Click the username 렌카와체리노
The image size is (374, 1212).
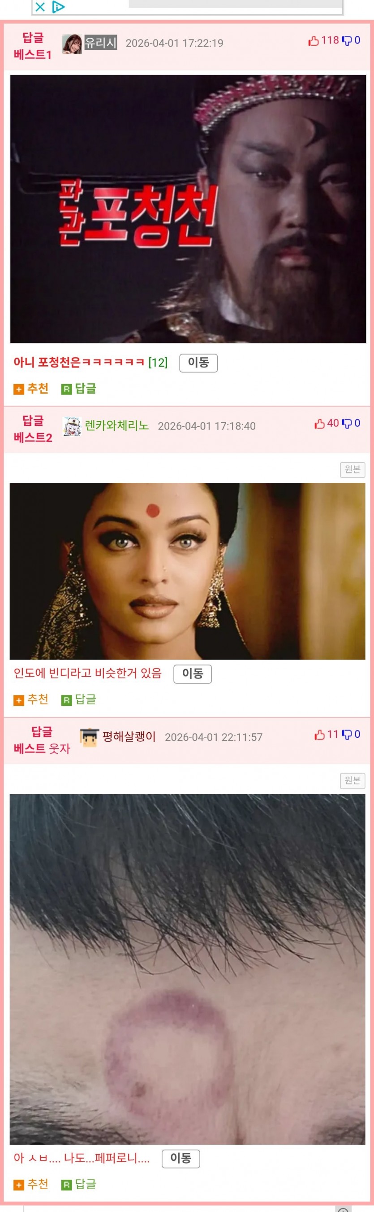pyautogui.click(x=116, y=426)
